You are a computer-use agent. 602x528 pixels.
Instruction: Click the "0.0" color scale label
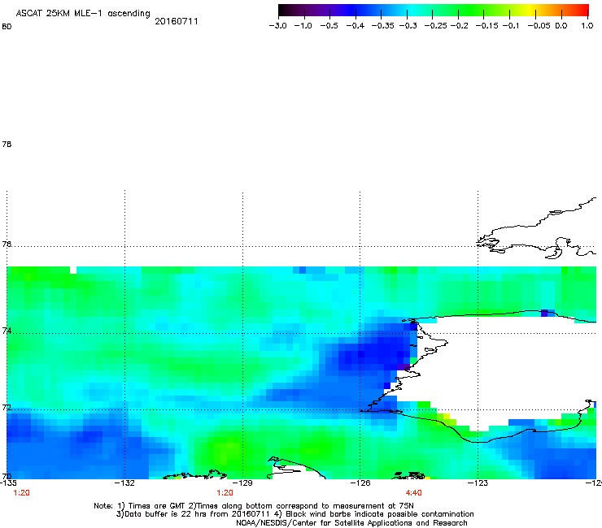(x=561, y=26)
